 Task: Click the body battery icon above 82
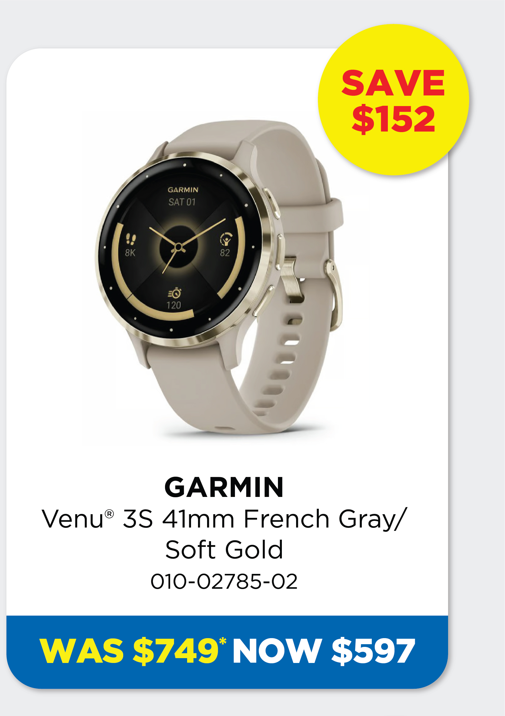[x=226, y=239]
